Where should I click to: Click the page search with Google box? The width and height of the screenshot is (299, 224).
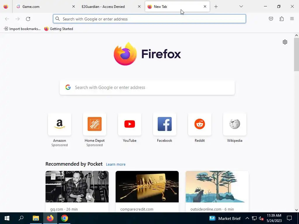pos(147,87)
